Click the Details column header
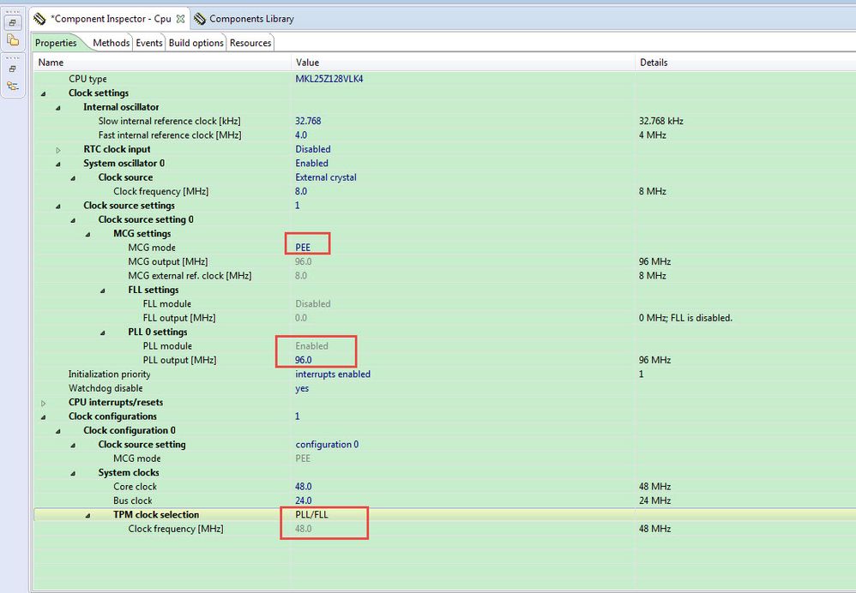This screenshot has width=856, height=593. pos(745,63)
